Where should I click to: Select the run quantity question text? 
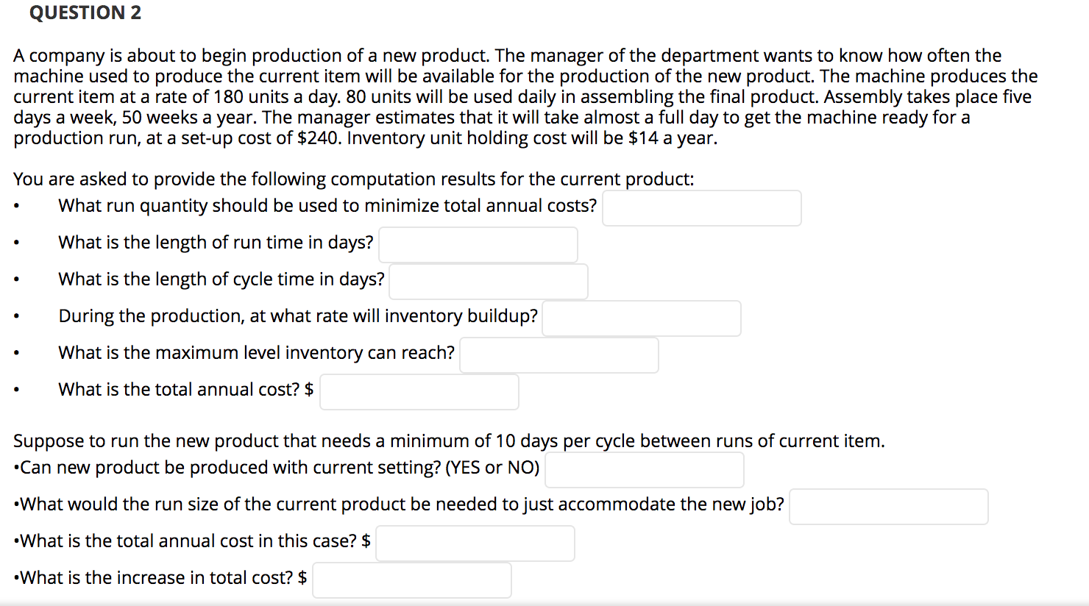coord(326,206)
